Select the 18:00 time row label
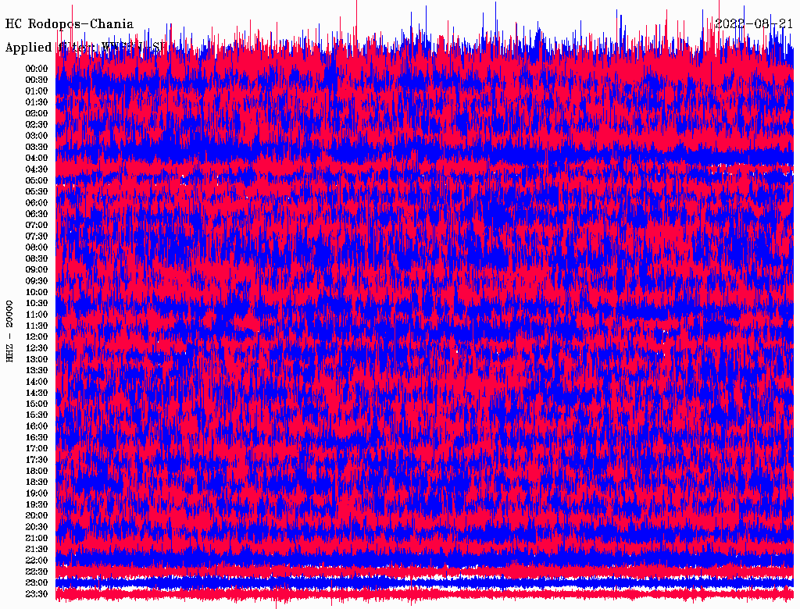800x609 pixels. [37, 472]
